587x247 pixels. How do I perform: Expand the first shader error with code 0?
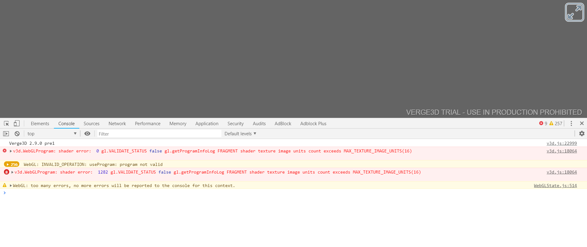[11, 151]
